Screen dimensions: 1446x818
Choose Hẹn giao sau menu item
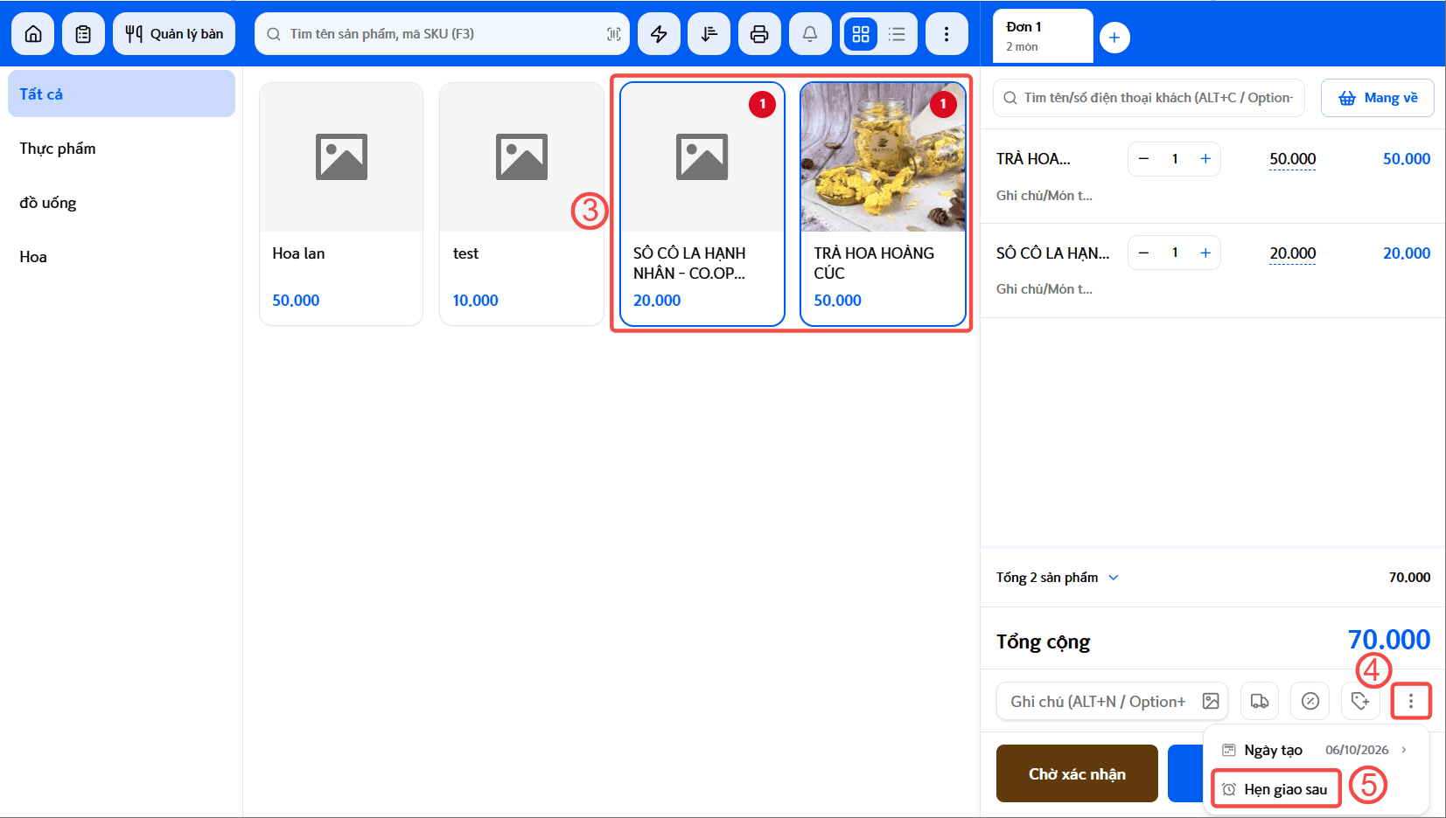coord(1276,789)
